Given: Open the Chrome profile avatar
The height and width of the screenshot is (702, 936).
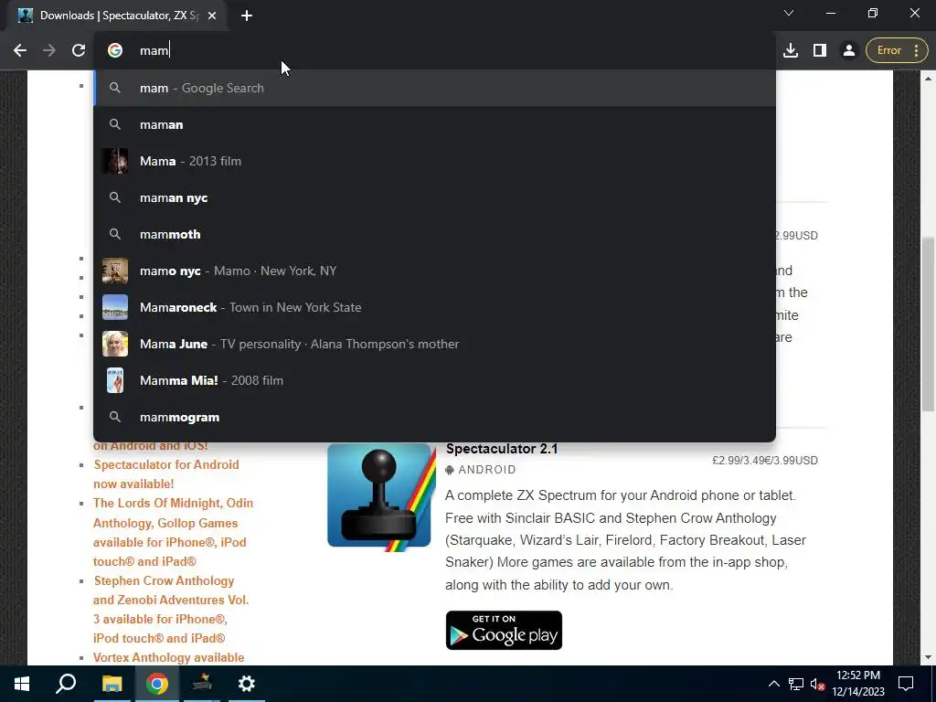Looking at the screenshot, I should [848, 51].
